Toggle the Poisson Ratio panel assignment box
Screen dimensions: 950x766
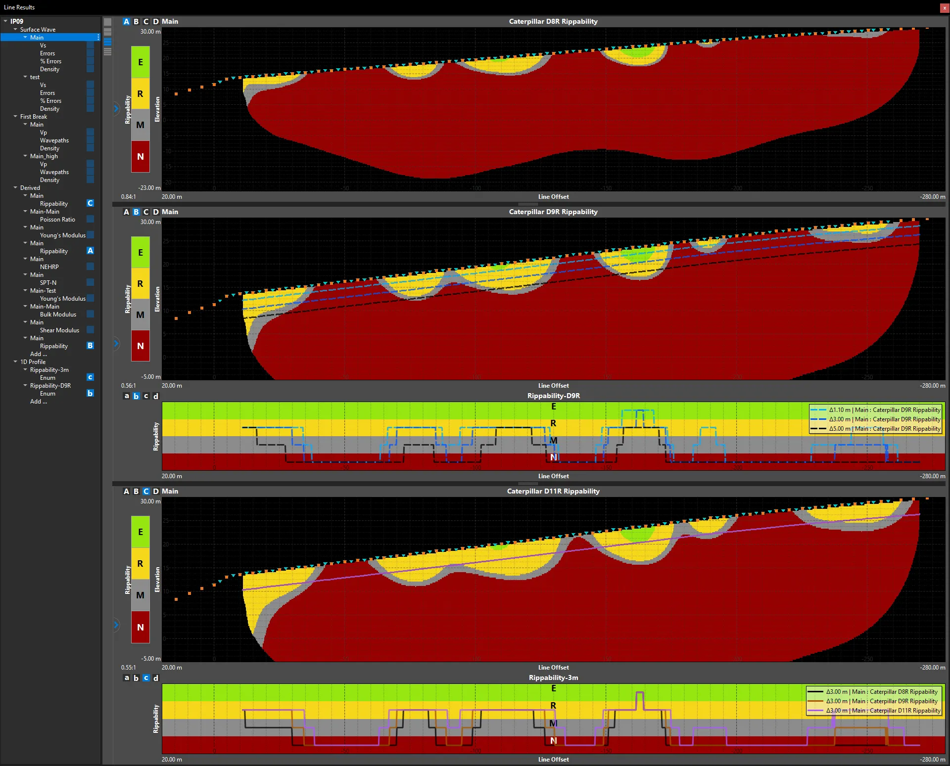coord(90,219)
